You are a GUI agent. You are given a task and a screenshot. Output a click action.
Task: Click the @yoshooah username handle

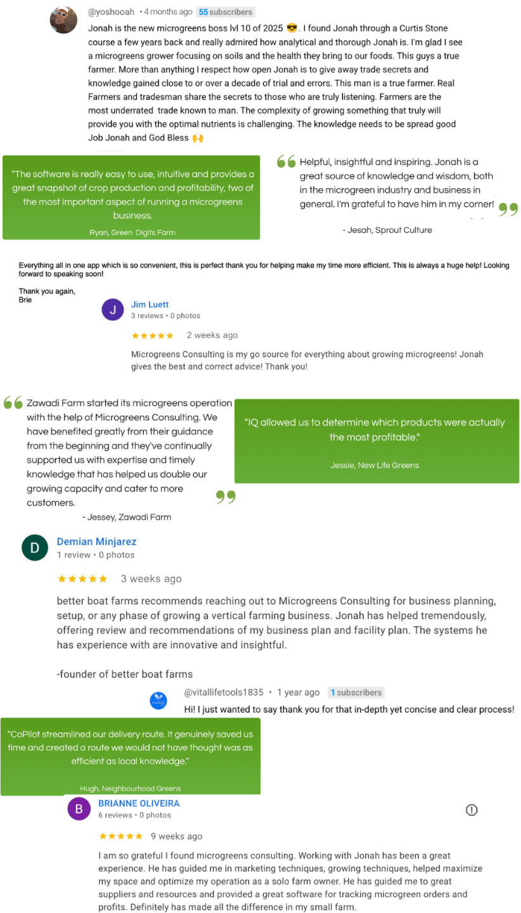coord(112,11)
